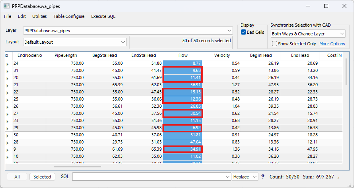354x188 pixels.
Task: Open the Edit menu
Action: (22, 16)
